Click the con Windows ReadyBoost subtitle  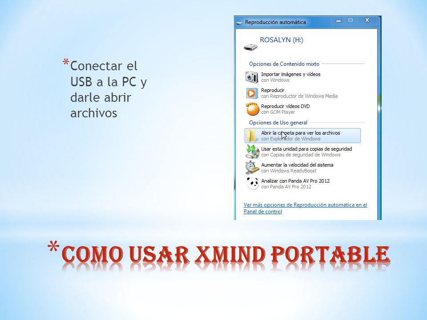[x=289, y=171]
